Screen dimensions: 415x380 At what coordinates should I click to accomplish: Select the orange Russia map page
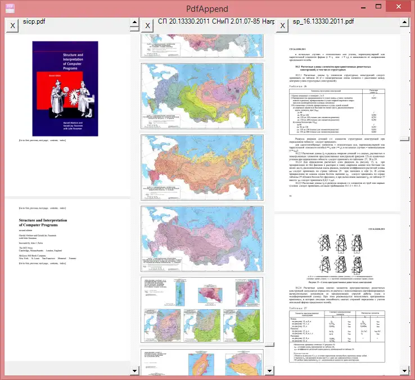pos(202,168)
